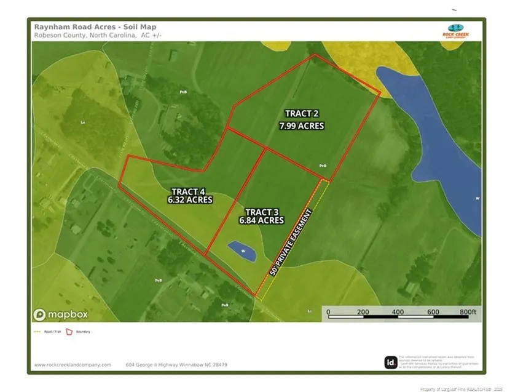Click the 604 George II Highway address text
The image size is (507, 392).
[176, 364]
